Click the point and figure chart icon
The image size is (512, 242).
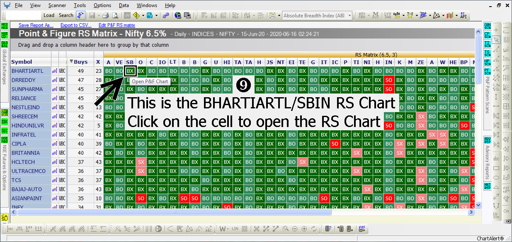81,15
